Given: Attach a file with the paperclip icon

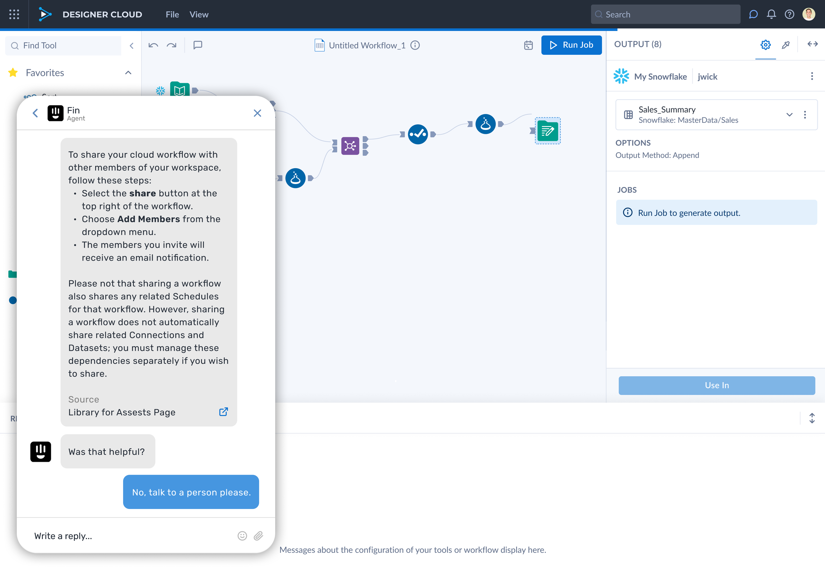Looking at the screenshot, I should [x=258, y=536].
